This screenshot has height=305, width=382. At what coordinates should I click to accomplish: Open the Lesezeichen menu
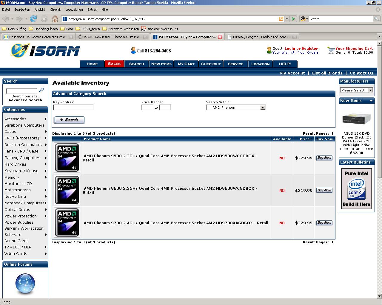click(x=74, y=10)
